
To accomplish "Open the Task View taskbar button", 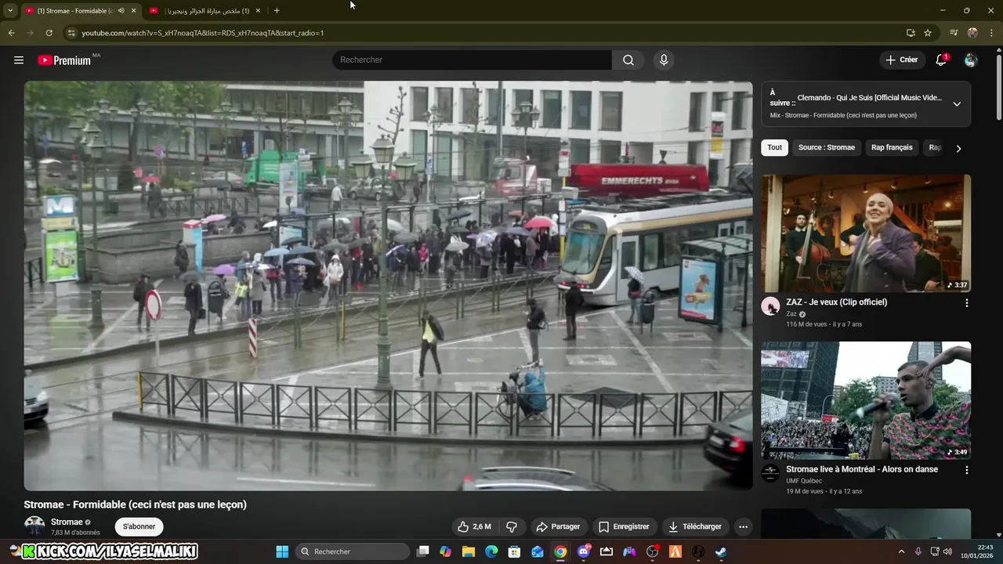I will point(423,551).
